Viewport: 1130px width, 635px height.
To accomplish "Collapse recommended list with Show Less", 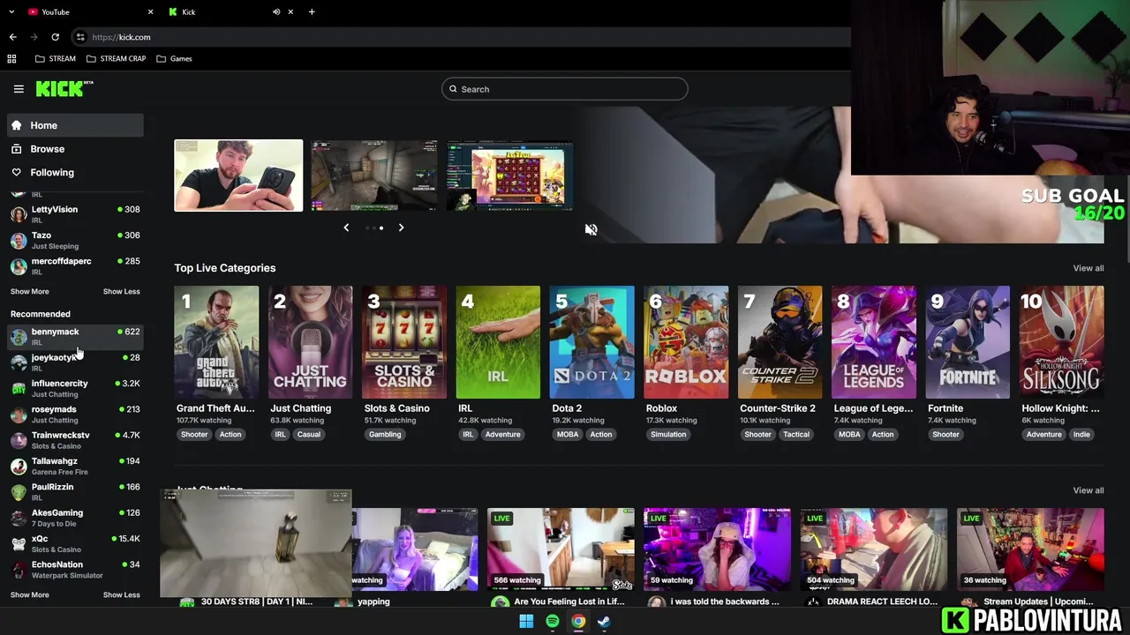I will coord(121,594).
